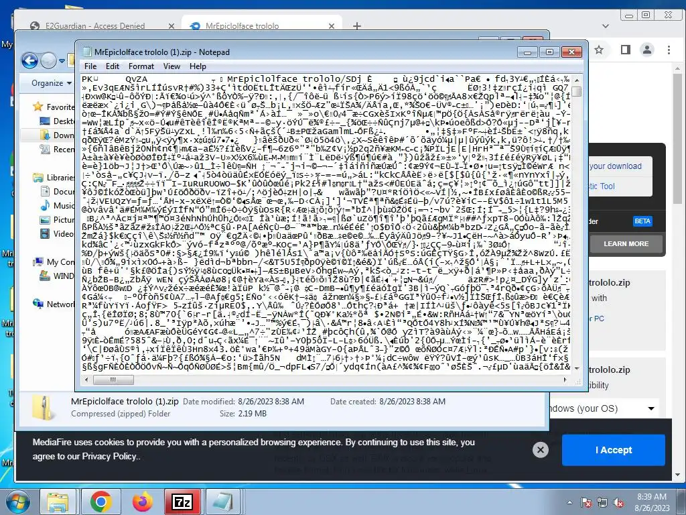Open a new Chrome tab
Screen dimensions: 686x515
[x=357, y=26]
